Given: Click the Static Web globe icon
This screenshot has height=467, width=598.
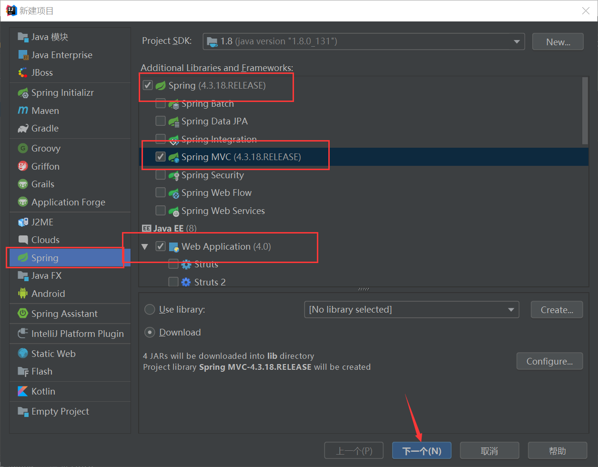Looking at the screenshot, I should click(23, 354).
